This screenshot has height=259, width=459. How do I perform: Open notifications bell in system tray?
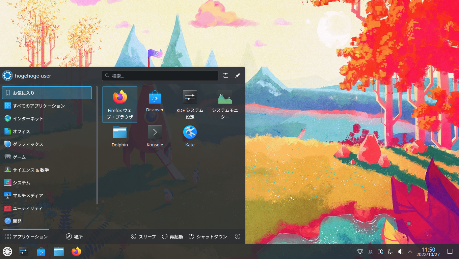point(360,252)
